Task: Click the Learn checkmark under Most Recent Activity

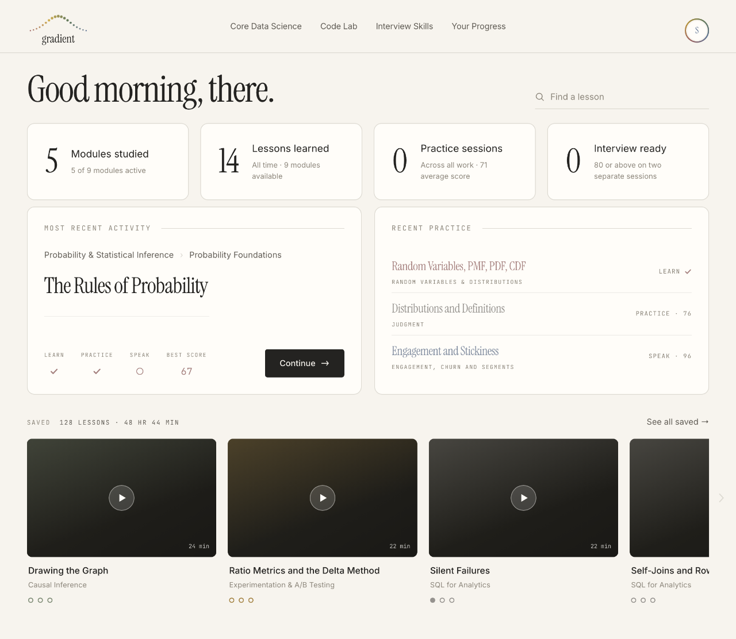Action: (x=54, y=371)
